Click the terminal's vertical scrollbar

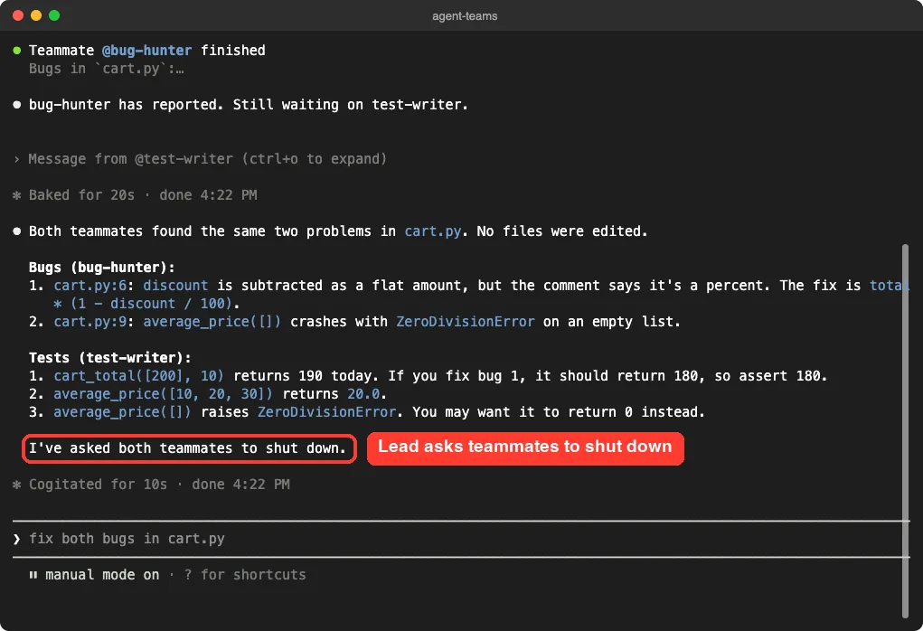tap(905, 431)
